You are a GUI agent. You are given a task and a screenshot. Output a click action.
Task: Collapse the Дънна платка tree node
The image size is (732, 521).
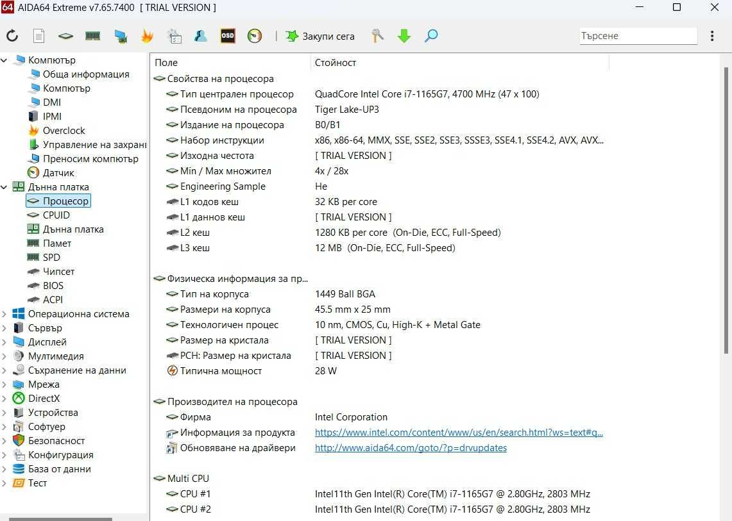(4, 187)
